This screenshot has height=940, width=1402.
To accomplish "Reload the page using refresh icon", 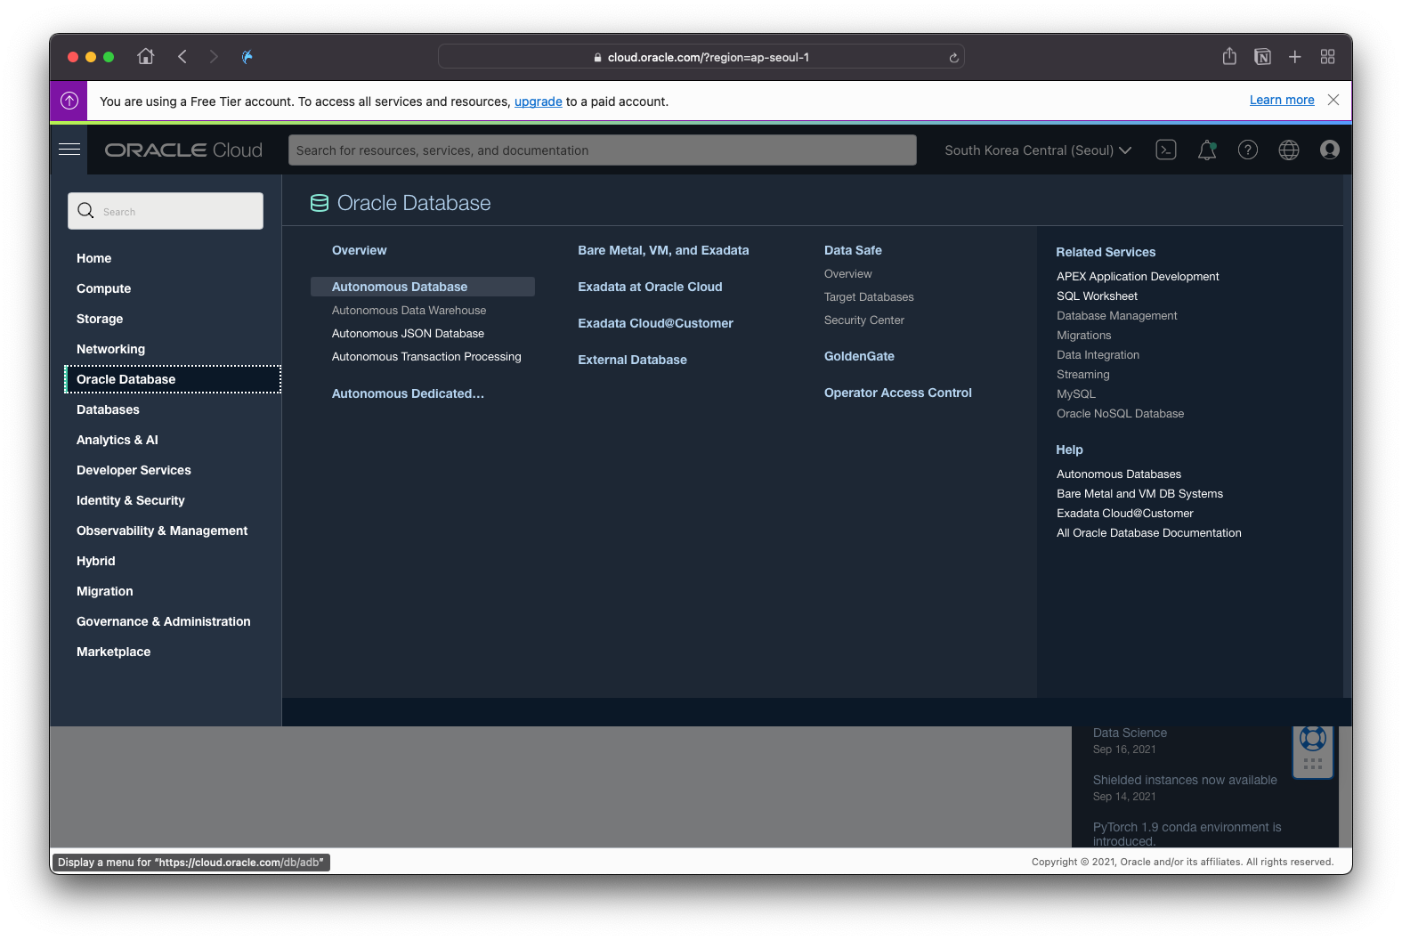I will pos(953,58).
